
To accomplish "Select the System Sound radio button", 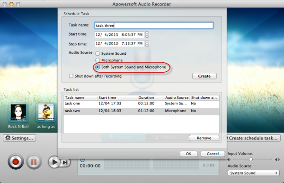I will point(98,53).
